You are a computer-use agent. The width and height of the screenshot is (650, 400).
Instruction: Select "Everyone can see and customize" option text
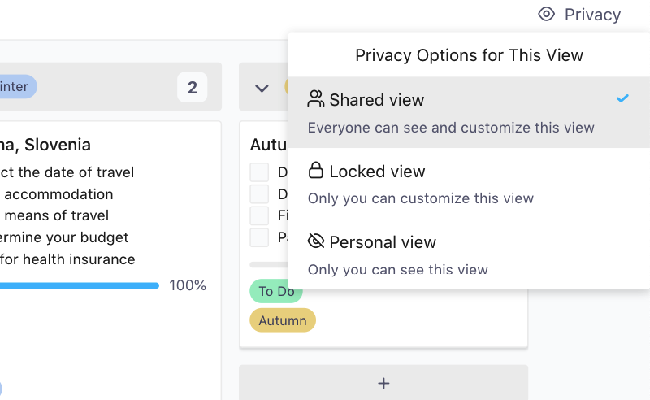pos(451,128)
